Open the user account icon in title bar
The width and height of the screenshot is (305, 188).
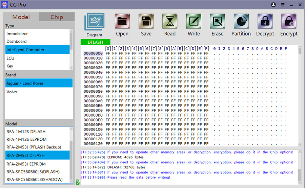coord(273,5)
